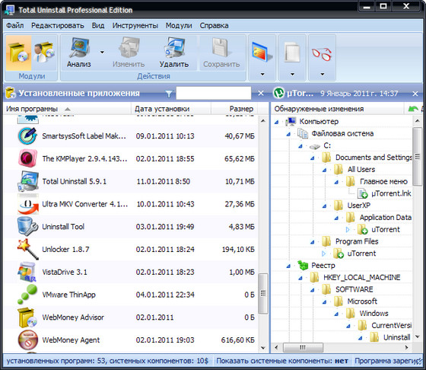Click the filter funnel icon
Screen dimensions: 426x370
pyautogui.click(x=169, y=94)
